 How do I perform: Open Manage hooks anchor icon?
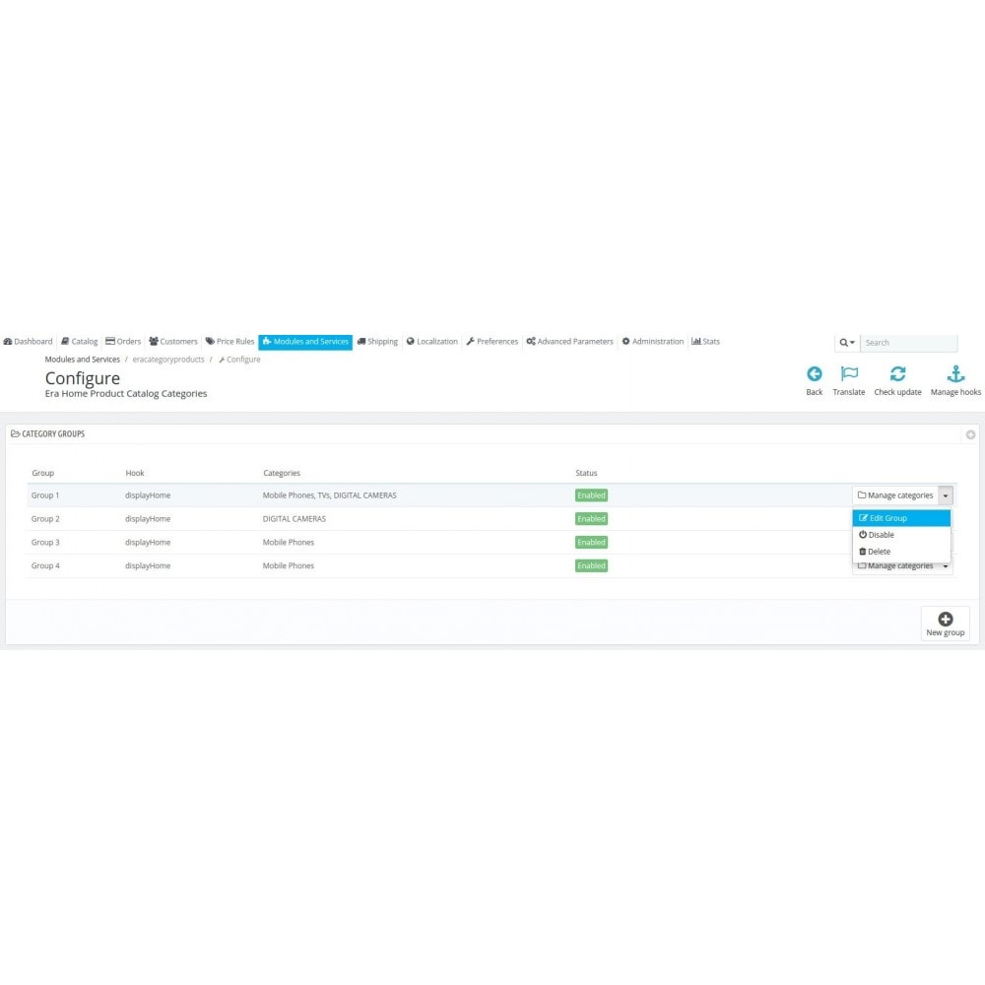pos(955,374)
